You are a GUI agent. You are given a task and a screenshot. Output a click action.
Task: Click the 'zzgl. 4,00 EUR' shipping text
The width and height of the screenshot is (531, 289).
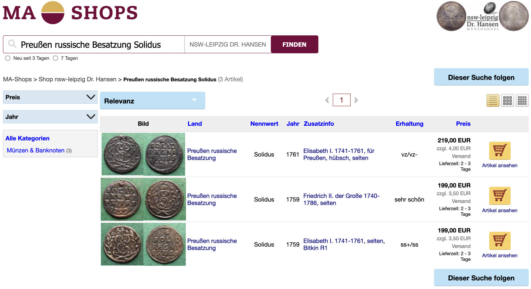coord(454,148)
